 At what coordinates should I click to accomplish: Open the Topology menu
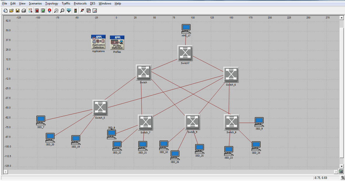click(x=52, y=3)
